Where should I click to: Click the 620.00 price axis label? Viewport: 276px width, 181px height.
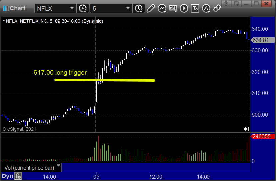coord(260,72)
